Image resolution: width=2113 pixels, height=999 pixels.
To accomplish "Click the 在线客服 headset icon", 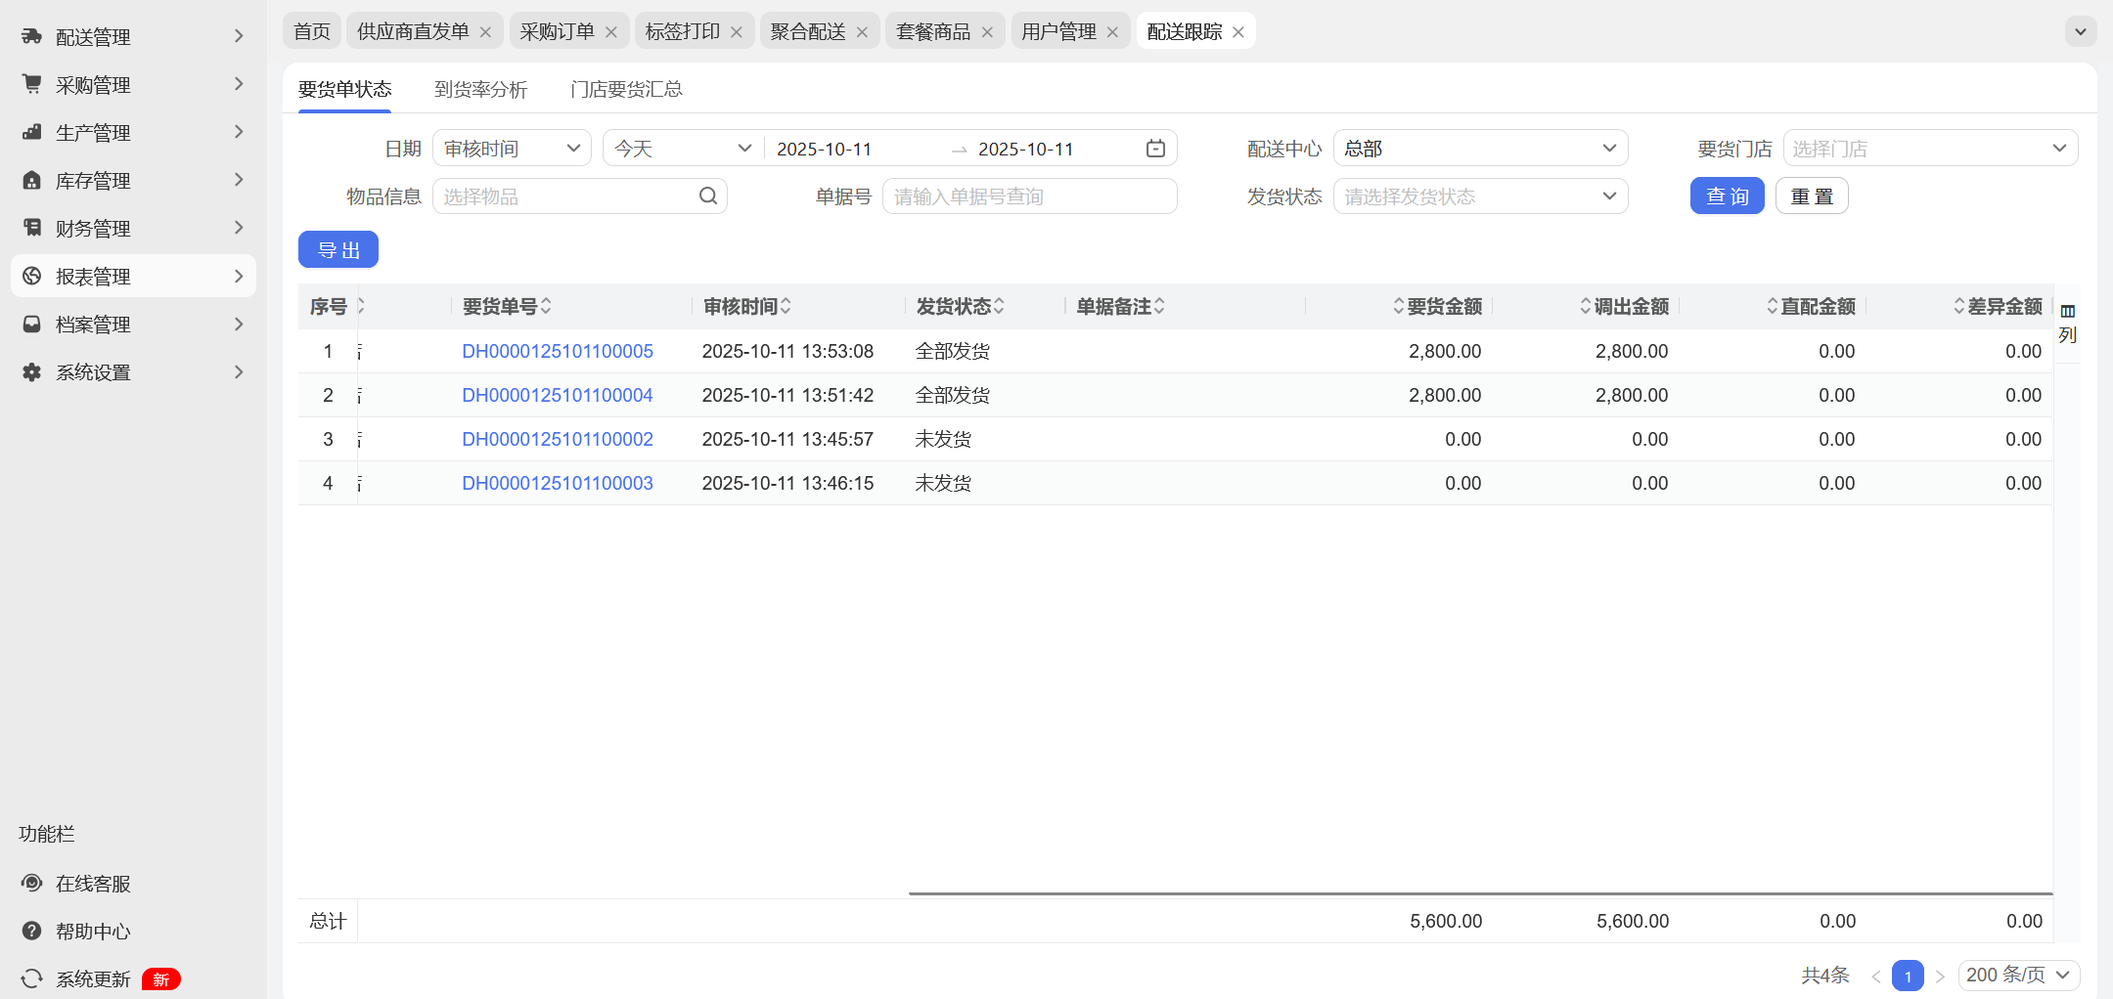I will point(32,884).
